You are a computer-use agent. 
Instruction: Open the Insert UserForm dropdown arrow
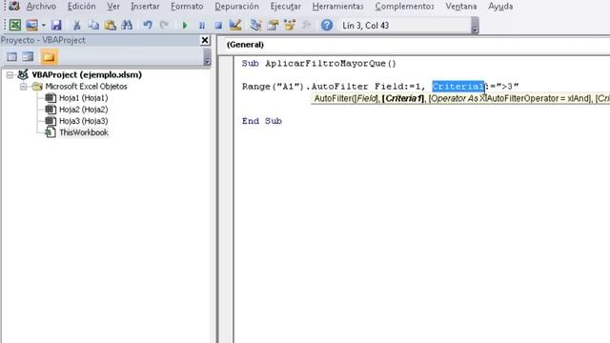coord(44,26)
